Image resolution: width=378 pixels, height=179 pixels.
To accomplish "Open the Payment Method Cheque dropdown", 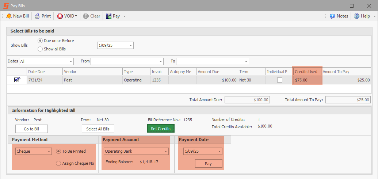I will [49, 151].
